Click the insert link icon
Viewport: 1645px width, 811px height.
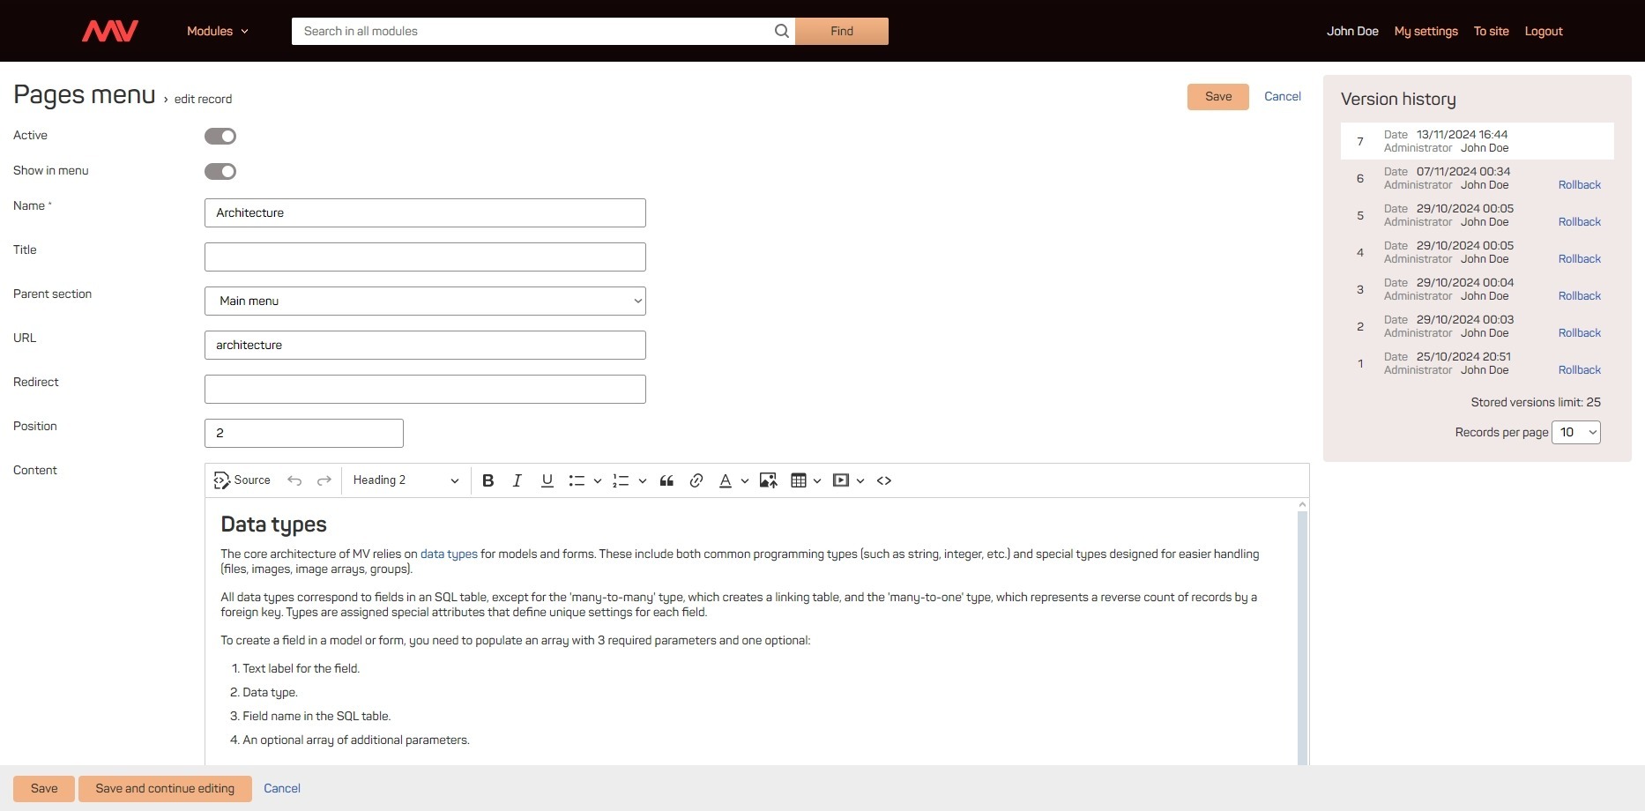696,480
